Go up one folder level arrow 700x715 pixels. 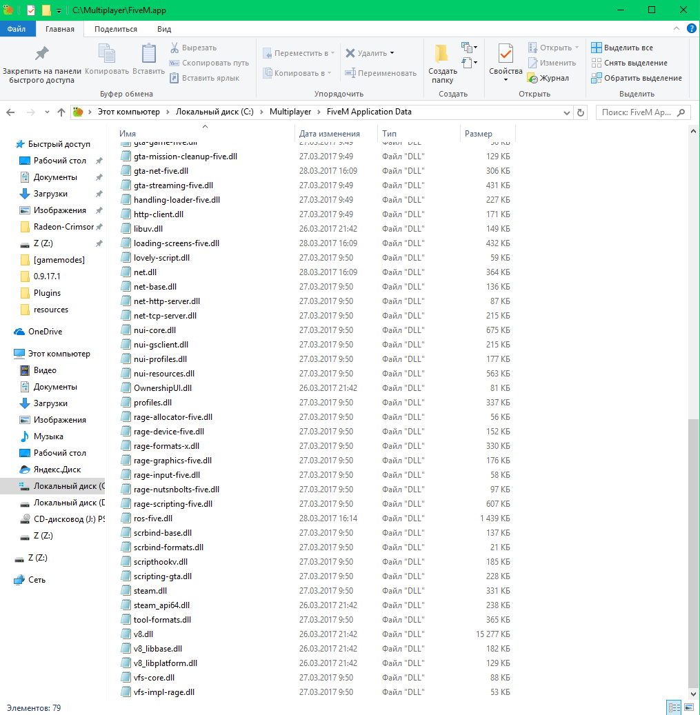[x=61, y=112]
